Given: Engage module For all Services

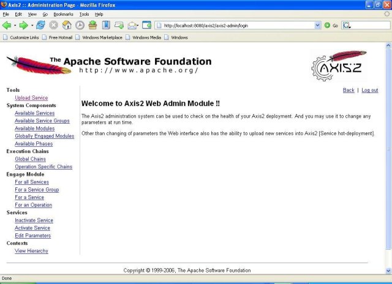Looking at the screenshot, I should click(x=32, y=182).
